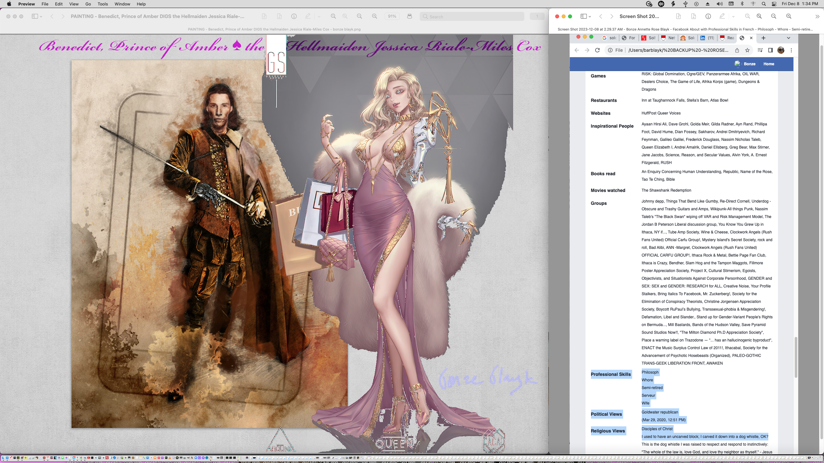Click the 91% scale field
The width and height of the screenshot is (824, 463).
(x=392, y=16)
